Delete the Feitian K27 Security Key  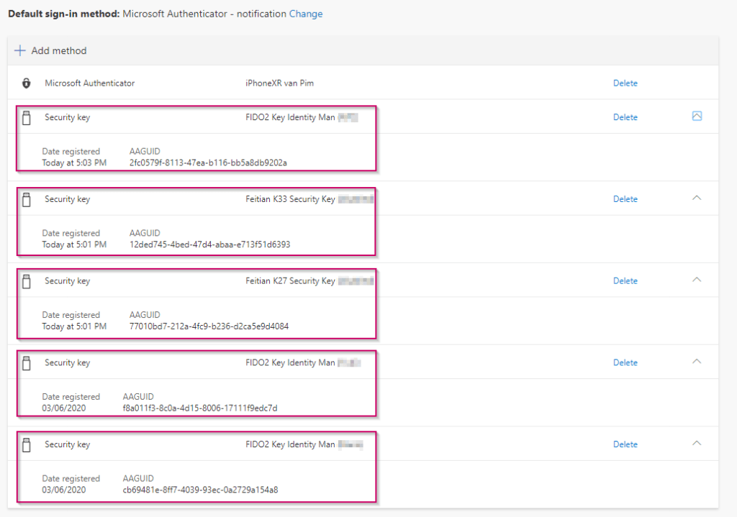(625, 281)
